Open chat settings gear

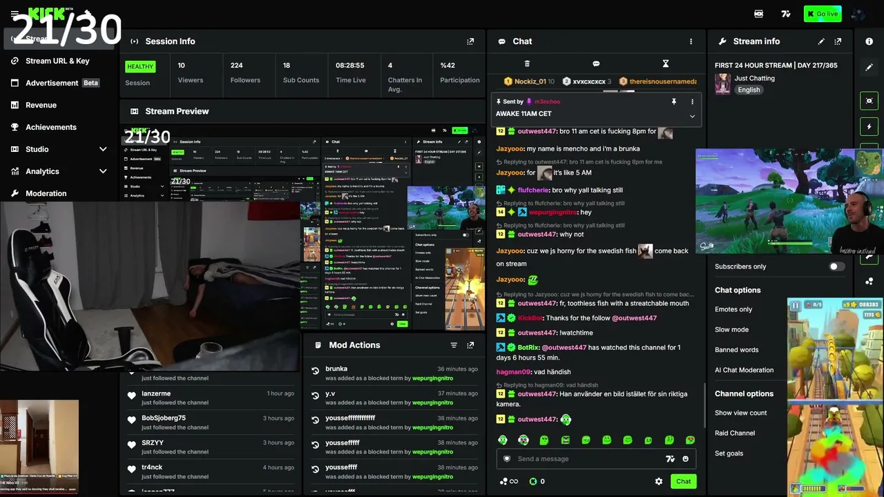[659, 481]
